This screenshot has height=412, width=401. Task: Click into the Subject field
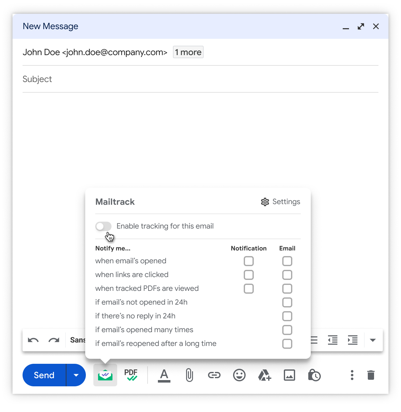coord(200,79)
